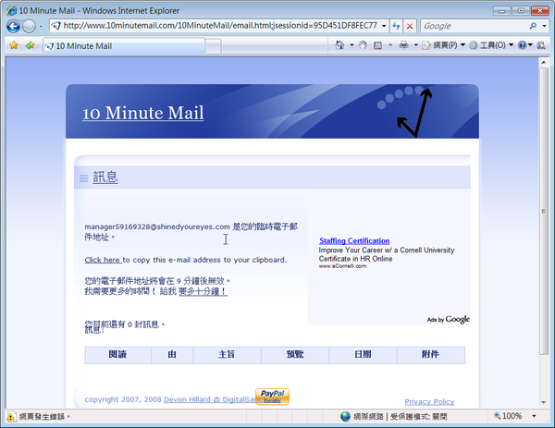Expand the Home button dropdown arrow

point(351,45)
